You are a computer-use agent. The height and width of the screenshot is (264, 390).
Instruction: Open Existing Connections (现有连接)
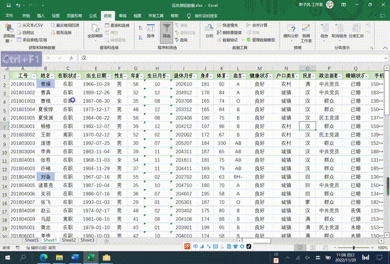[x=61, y=33]
